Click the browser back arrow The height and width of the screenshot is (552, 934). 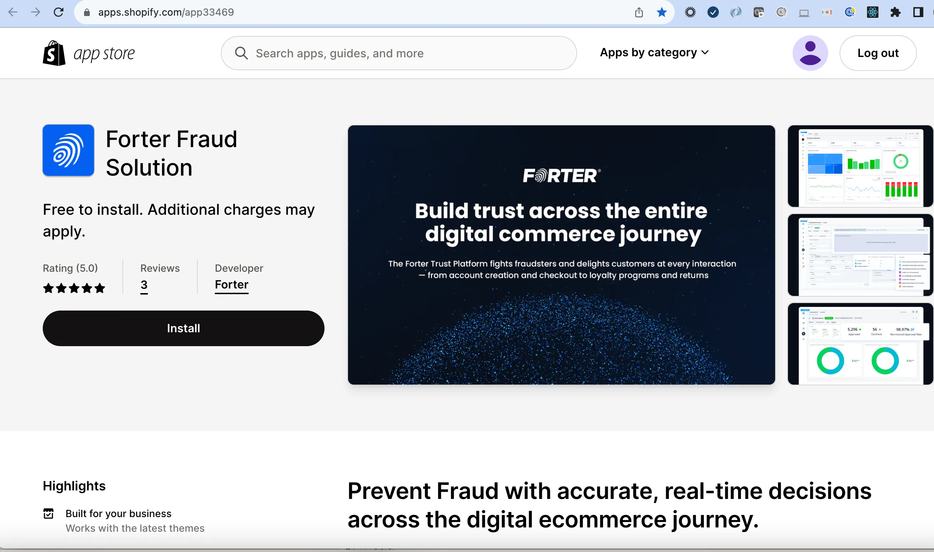[x=13, y=12]
